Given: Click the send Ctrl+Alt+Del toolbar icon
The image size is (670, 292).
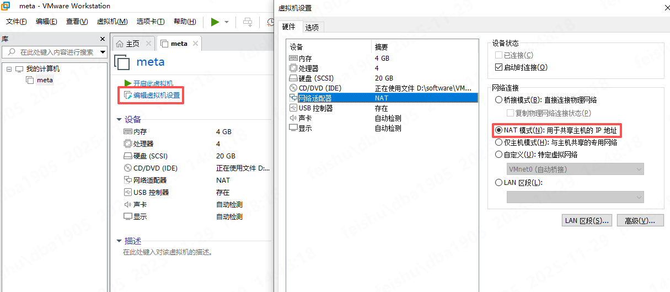Looking at the screenshot, I should pyautogui.click(x=248, y=22).
